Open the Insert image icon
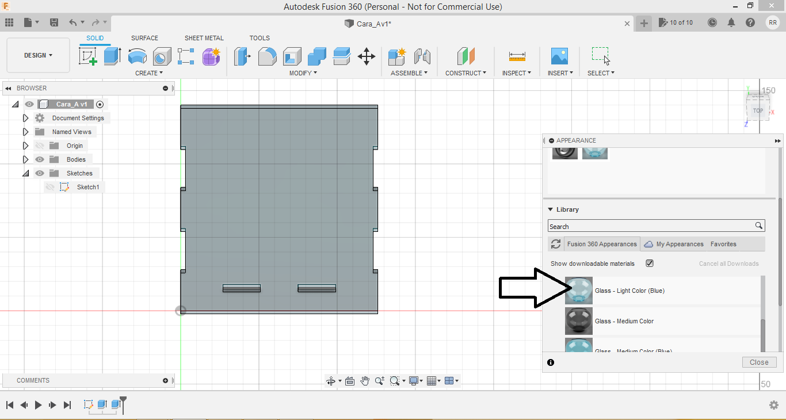This screenshot has width=786, height=420. tap(559, 56)
